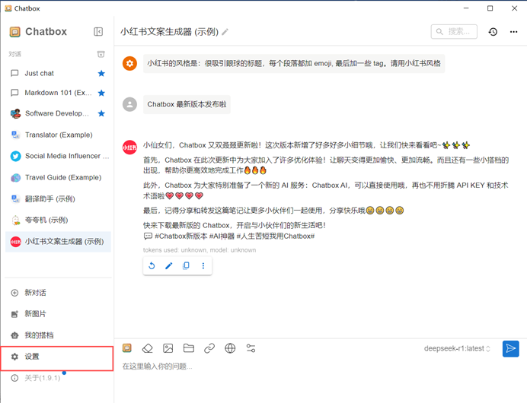Attach an image via picture icon
Image resolution: width=527 pixels, height=403 pixels.
click(x=168, y=348)
